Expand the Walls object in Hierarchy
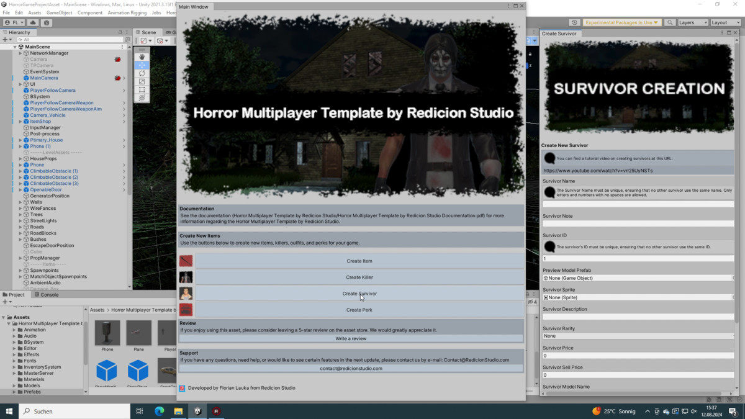Image resolution: width=745 pixels, height=419 pixels. [20, 202]
